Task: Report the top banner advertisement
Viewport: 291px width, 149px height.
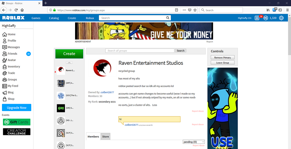Action: pyautogui.click(x=209, y=42)
